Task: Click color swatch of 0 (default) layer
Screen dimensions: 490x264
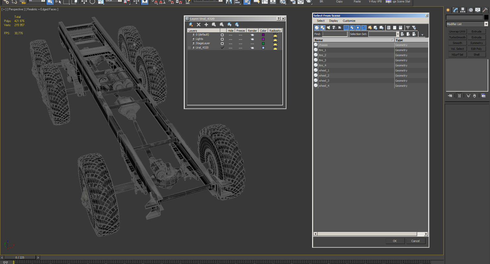Action: [x=263, y=35]
